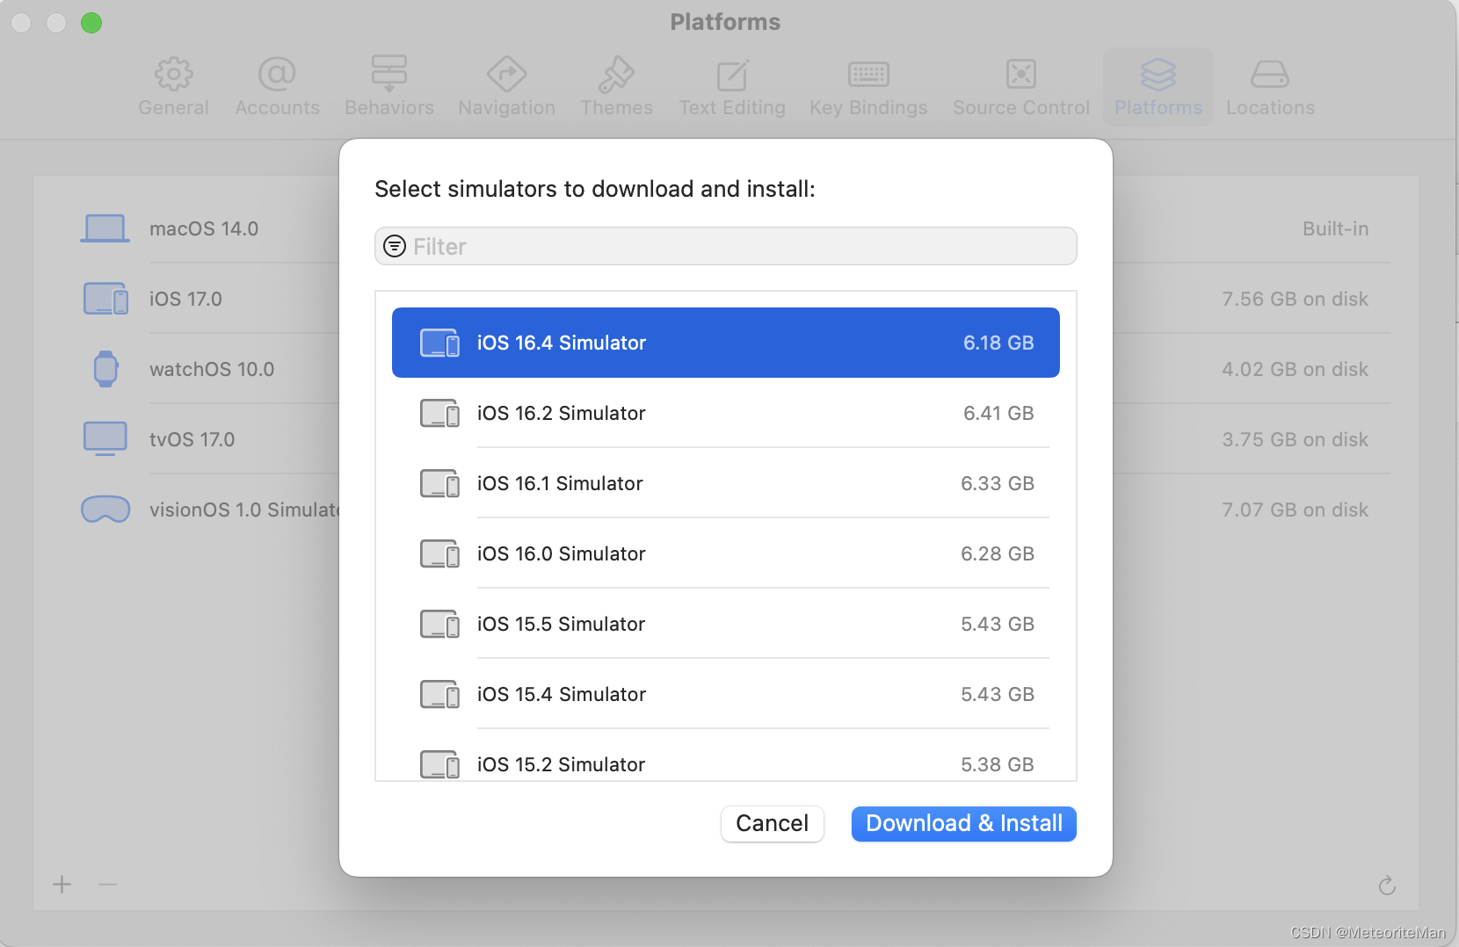Click the filter icon in search field

point(395,246)
